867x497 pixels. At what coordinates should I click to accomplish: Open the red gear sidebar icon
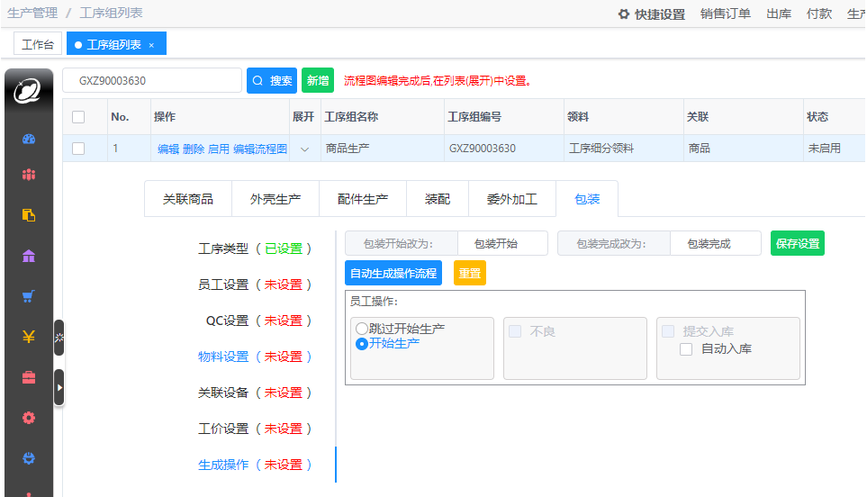[x=29, y=418]
